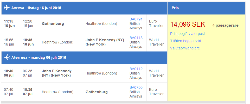Open Tillåten bagagevikt link

click(x=185, y=41)
